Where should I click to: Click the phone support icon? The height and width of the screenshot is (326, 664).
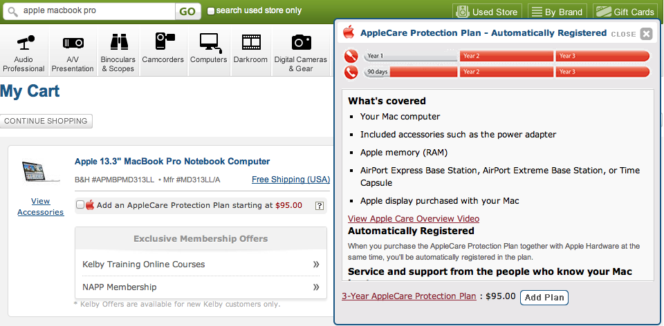351,72
